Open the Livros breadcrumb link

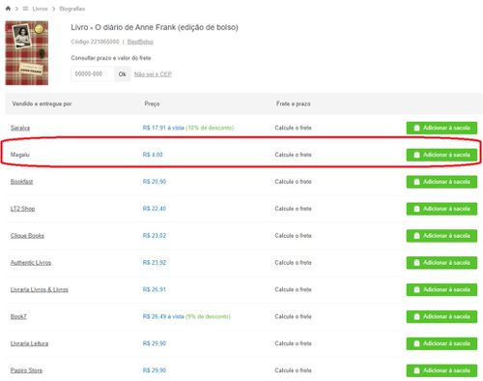pyautogui.click(x=40, y=9)
